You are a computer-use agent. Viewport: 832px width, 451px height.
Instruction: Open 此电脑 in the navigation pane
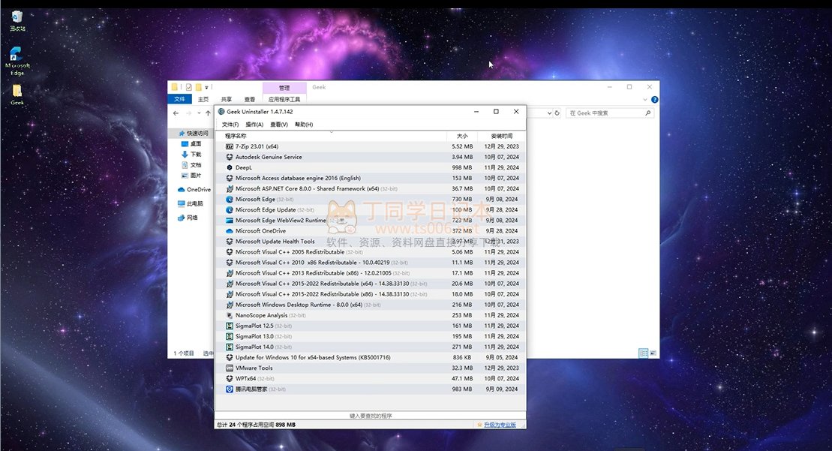[194, 203]
